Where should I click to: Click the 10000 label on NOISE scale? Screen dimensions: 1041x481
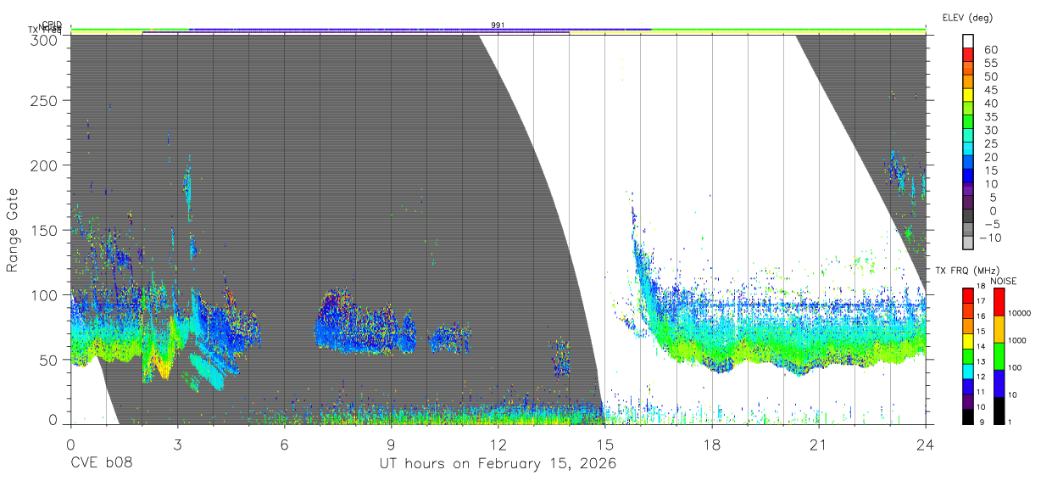(x=1019, y=313)
